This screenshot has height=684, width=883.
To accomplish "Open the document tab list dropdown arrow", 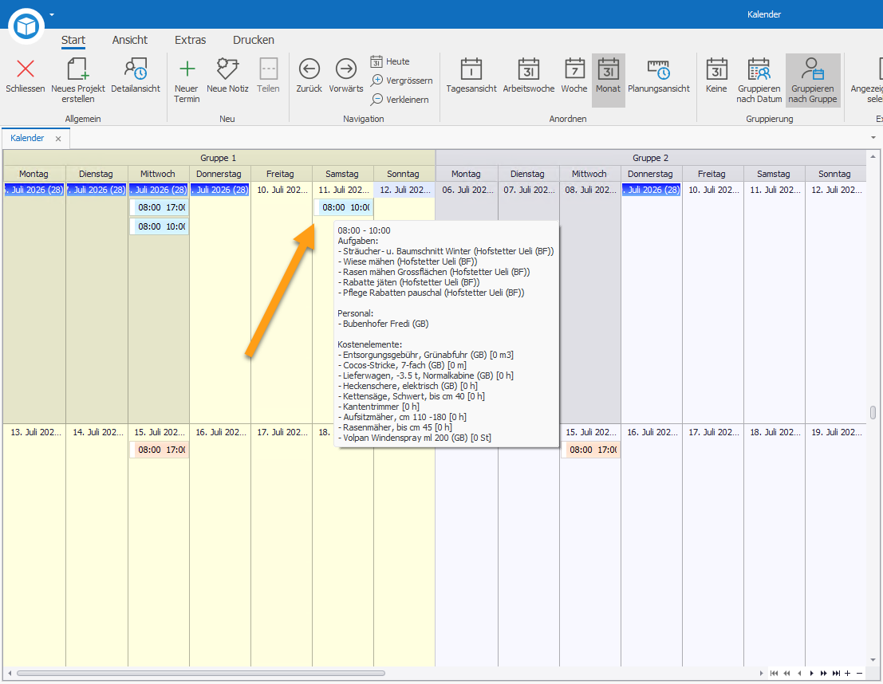I will point(873,137).
